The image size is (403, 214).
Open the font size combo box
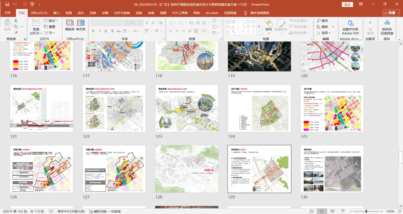(x=136, y=23)
